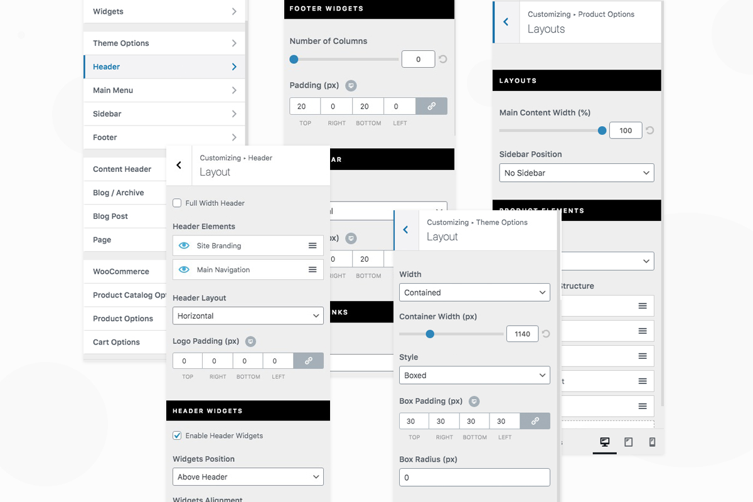753x502 pixels.
Task: Toggle Site Branding visibility eye
Action: click(x=184, y=246)
